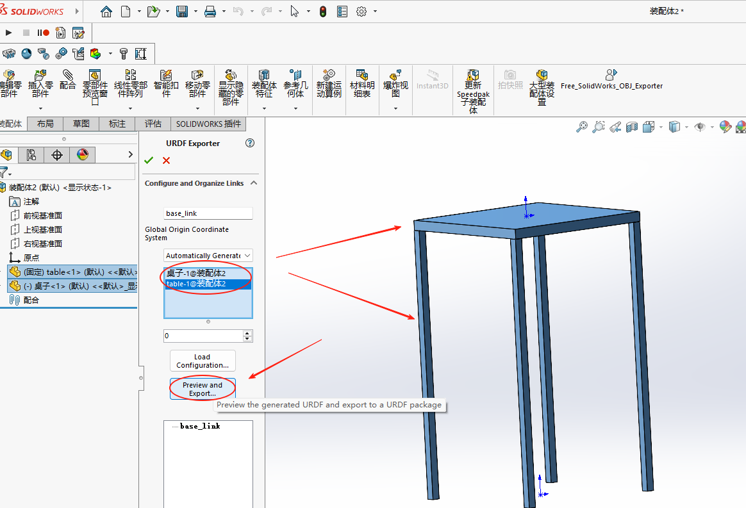The image size is (746, 508).
Task: Click Preview and Export button
Action: [203, 388]
